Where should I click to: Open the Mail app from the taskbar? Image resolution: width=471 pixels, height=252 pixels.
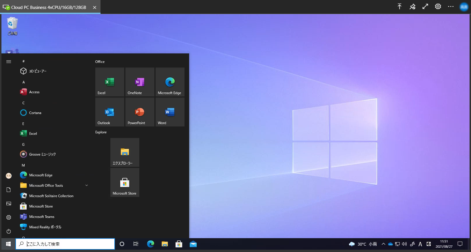click(x=193, y=244)
